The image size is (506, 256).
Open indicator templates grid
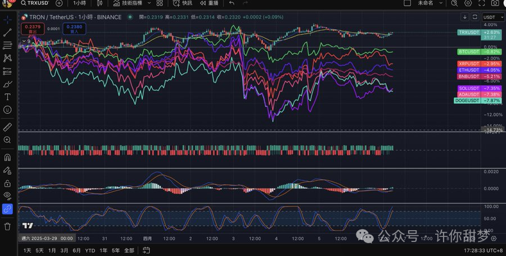(x=160, y=3)
